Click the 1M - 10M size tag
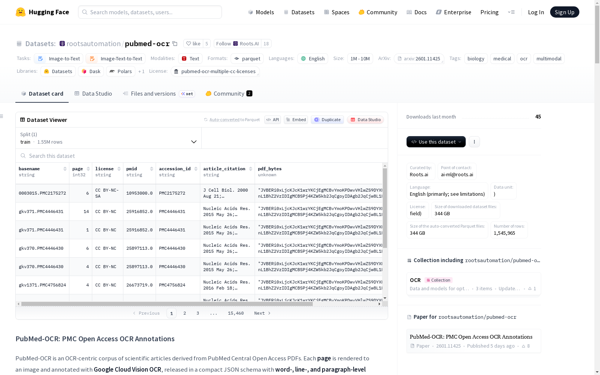600x375 pixels. [x=360, y=58]
